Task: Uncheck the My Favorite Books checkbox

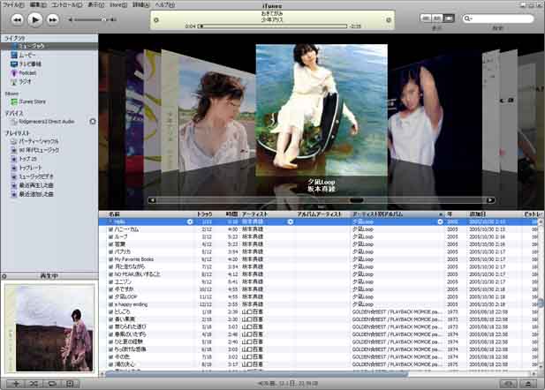Action: pyautogui.click(x=111, y=259)
